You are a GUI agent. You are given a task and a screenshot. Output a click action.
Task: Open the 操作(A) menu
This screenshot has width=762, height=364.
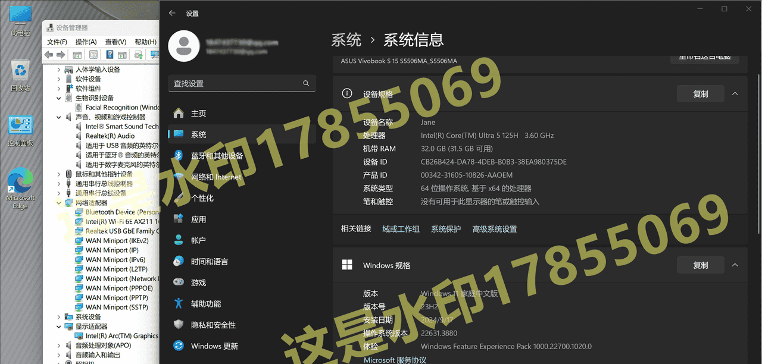click(86, 42)
